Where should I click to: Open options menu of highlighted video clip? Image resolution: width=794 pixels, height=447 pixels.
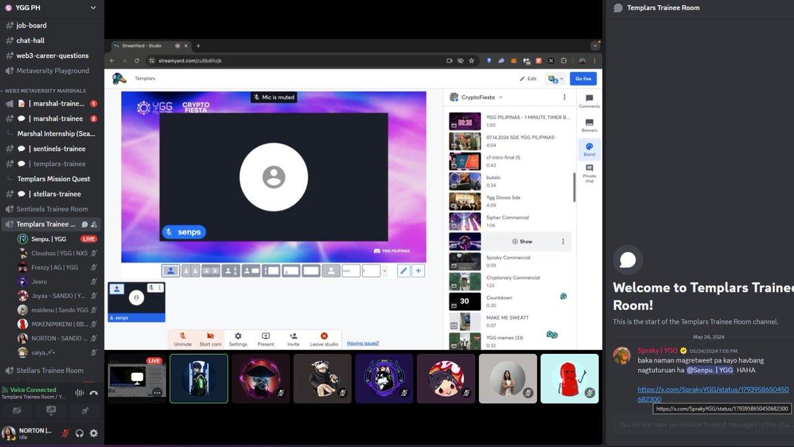[563, 241]
